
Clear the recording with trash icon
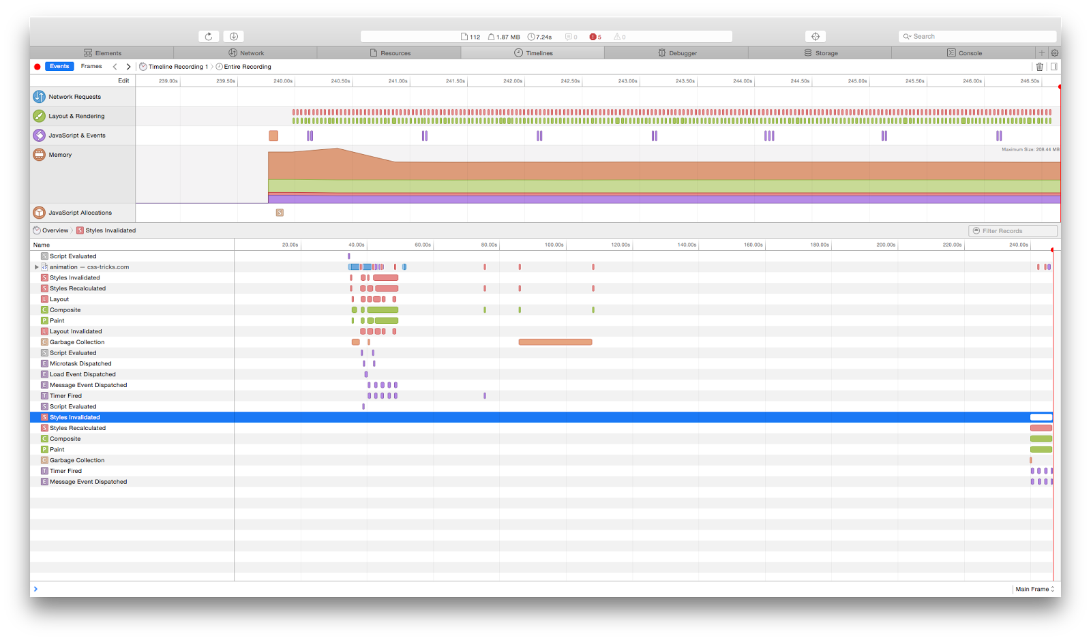coord(1040,67)
